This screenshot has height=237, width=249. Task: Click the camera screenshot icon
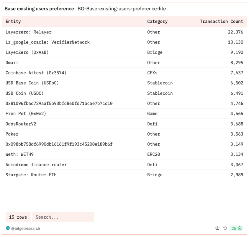point(217,228)
